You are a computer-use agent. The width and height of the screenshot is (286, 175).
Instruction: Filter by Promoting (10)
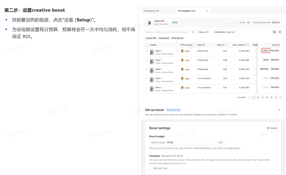(177, 38)
